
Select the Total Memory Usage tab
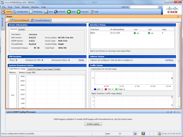(x=17, y=69)
